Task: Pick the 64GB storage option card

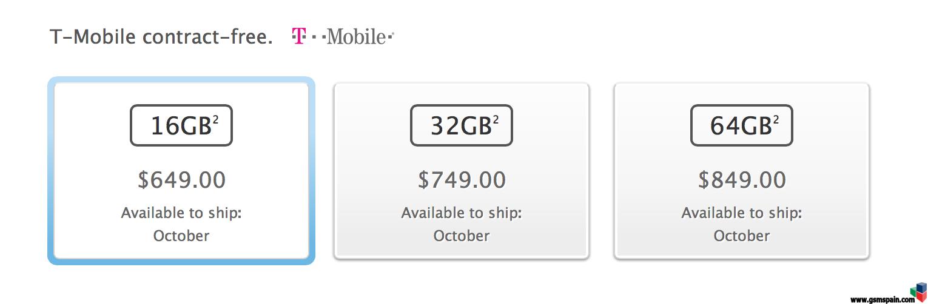Action: coord(742,171)
